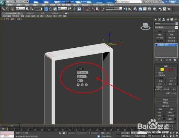Image resolution: width=179 pixels, height=138 pixels.
Task: Select the 子对象 preview selection radio button
Action: [163, 89]
